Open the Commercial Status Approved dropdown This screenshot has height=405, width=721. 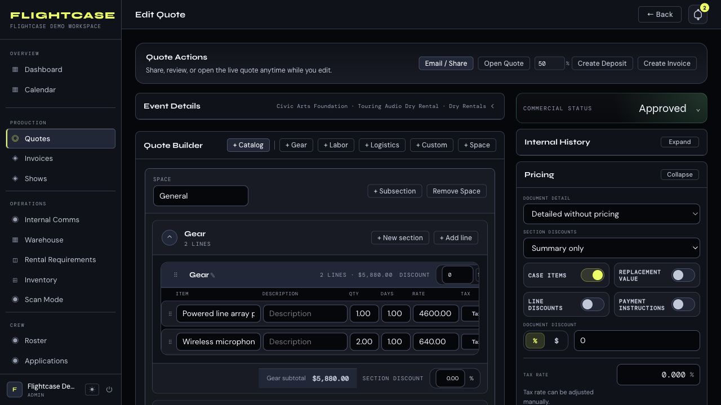click(612, 108)
